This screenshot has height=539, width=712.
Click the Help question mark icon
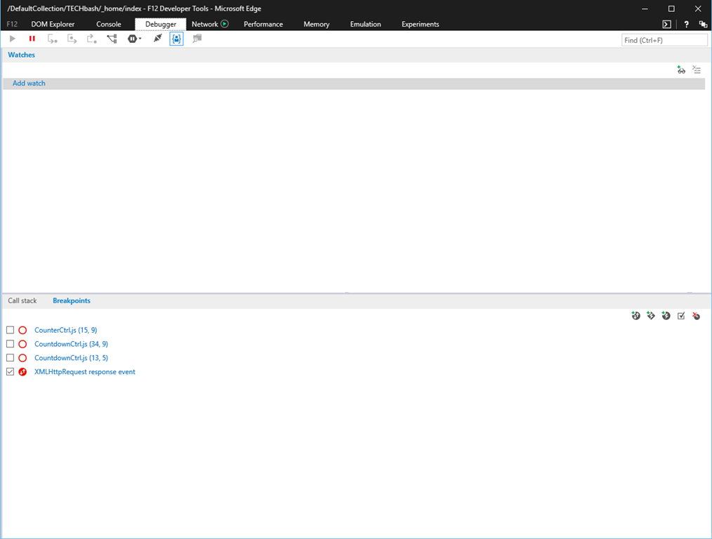[x=686, y=25]
